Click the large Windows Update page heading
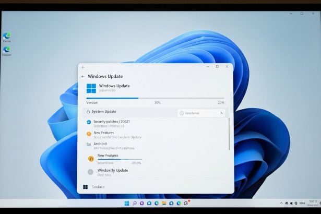The image size is (321, 214). 105,76
